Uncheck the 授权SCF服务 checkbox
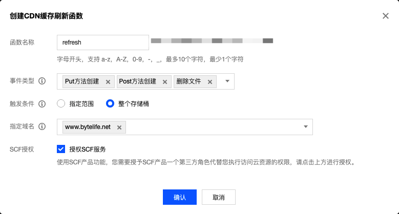Image resolution: width=399 pixels, height=214 pixels. 61,149
